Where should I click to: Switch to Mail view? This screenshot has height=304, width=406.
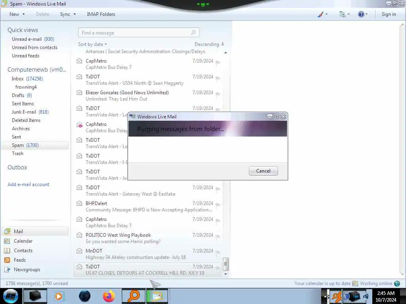(35, 231)
